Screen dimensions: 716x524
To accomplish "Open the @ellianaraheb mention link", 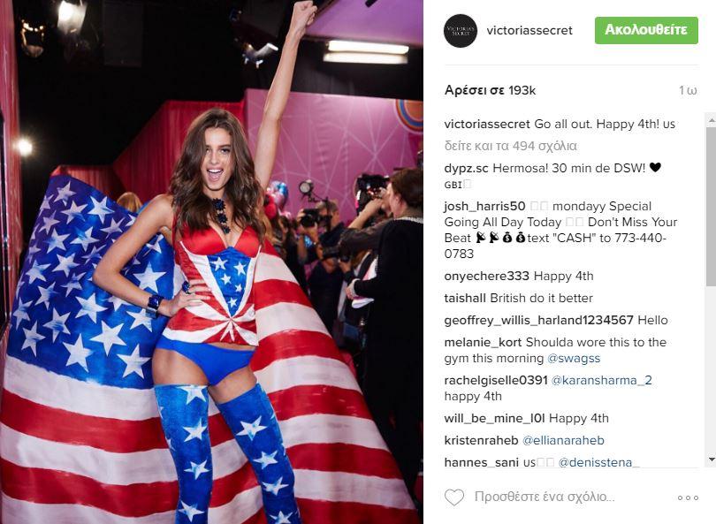I will click(x=563, y=440).
